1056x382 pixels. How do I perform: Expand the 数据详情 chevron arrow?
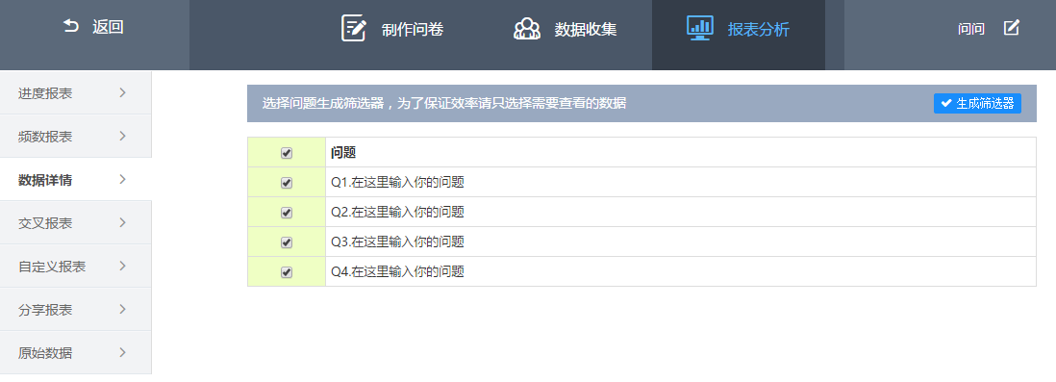pyautogui.click(x=122, y=179)
